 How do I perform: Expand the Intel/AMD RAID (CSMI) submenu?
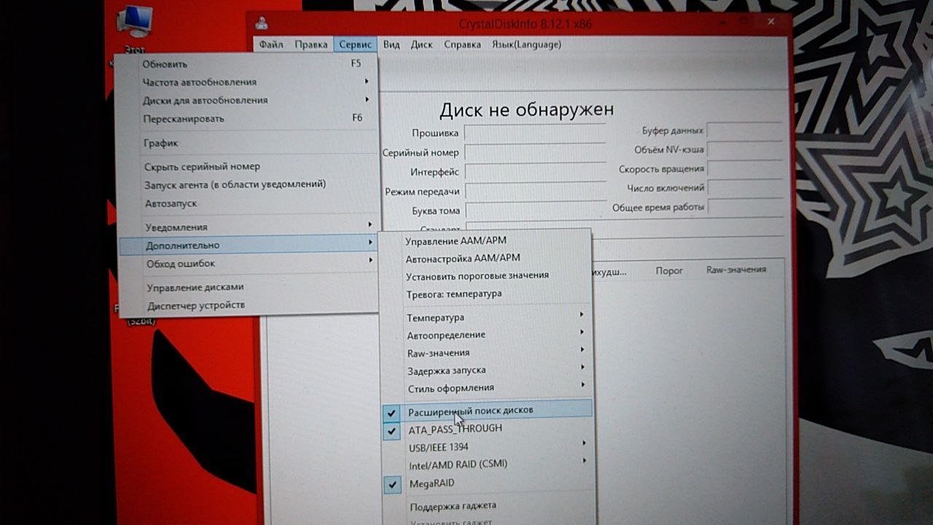coord(488,464)
